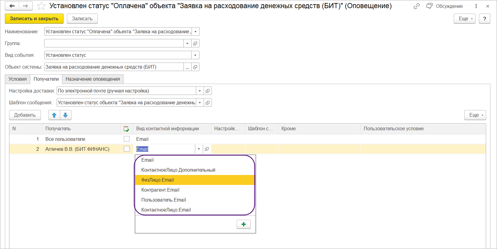Choose КонтактноеЛицо.Email from the list
The image size is (497, 249).
tap(195, 210)
